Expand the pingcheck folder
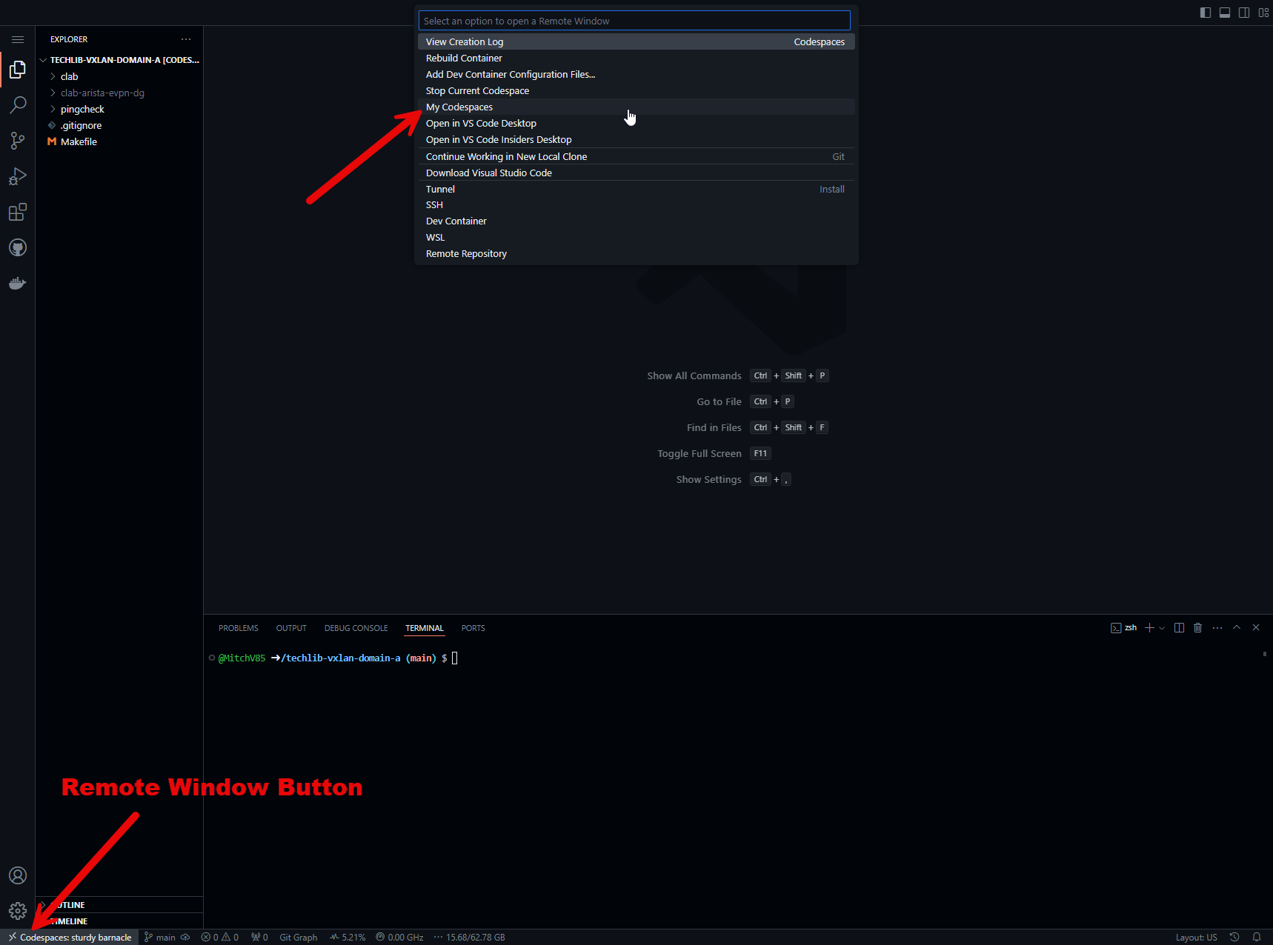 (x=119, y=109)
